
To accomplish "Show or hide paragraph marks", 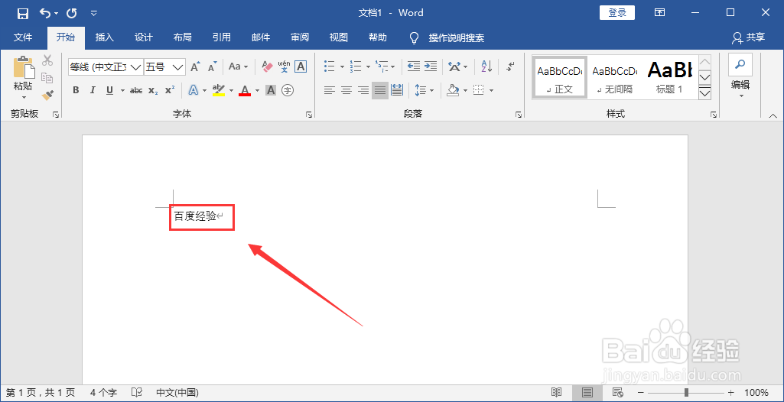I will pyautogui.click(x=510, y=66).
